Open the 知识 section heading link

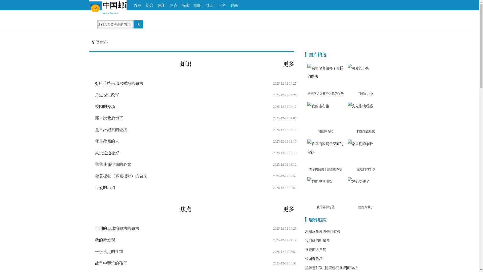point(186,64)
